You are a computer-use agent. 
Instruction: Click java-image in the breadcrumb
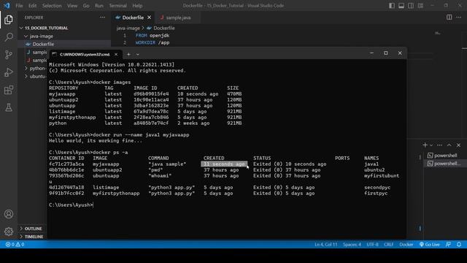click(128, 28)
